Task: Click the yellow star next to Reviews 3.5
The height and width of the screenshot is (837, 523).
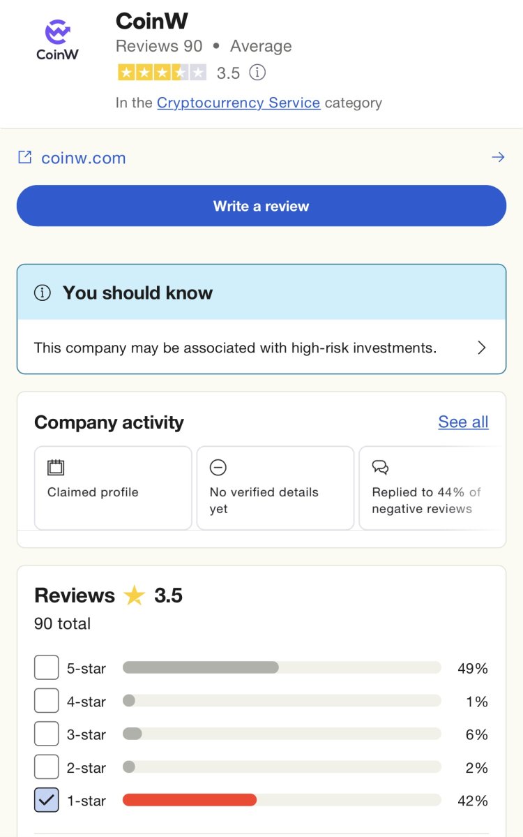Action: coord(134,595)
